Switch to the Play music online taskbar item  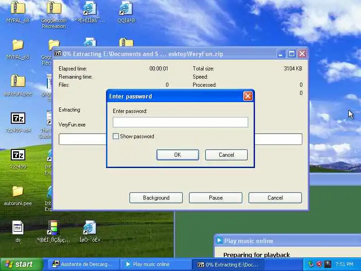point(155,264)
